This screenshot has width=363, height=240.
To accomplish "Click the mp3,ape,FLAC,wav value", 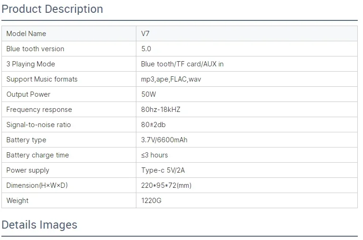I will click(171, 79).
